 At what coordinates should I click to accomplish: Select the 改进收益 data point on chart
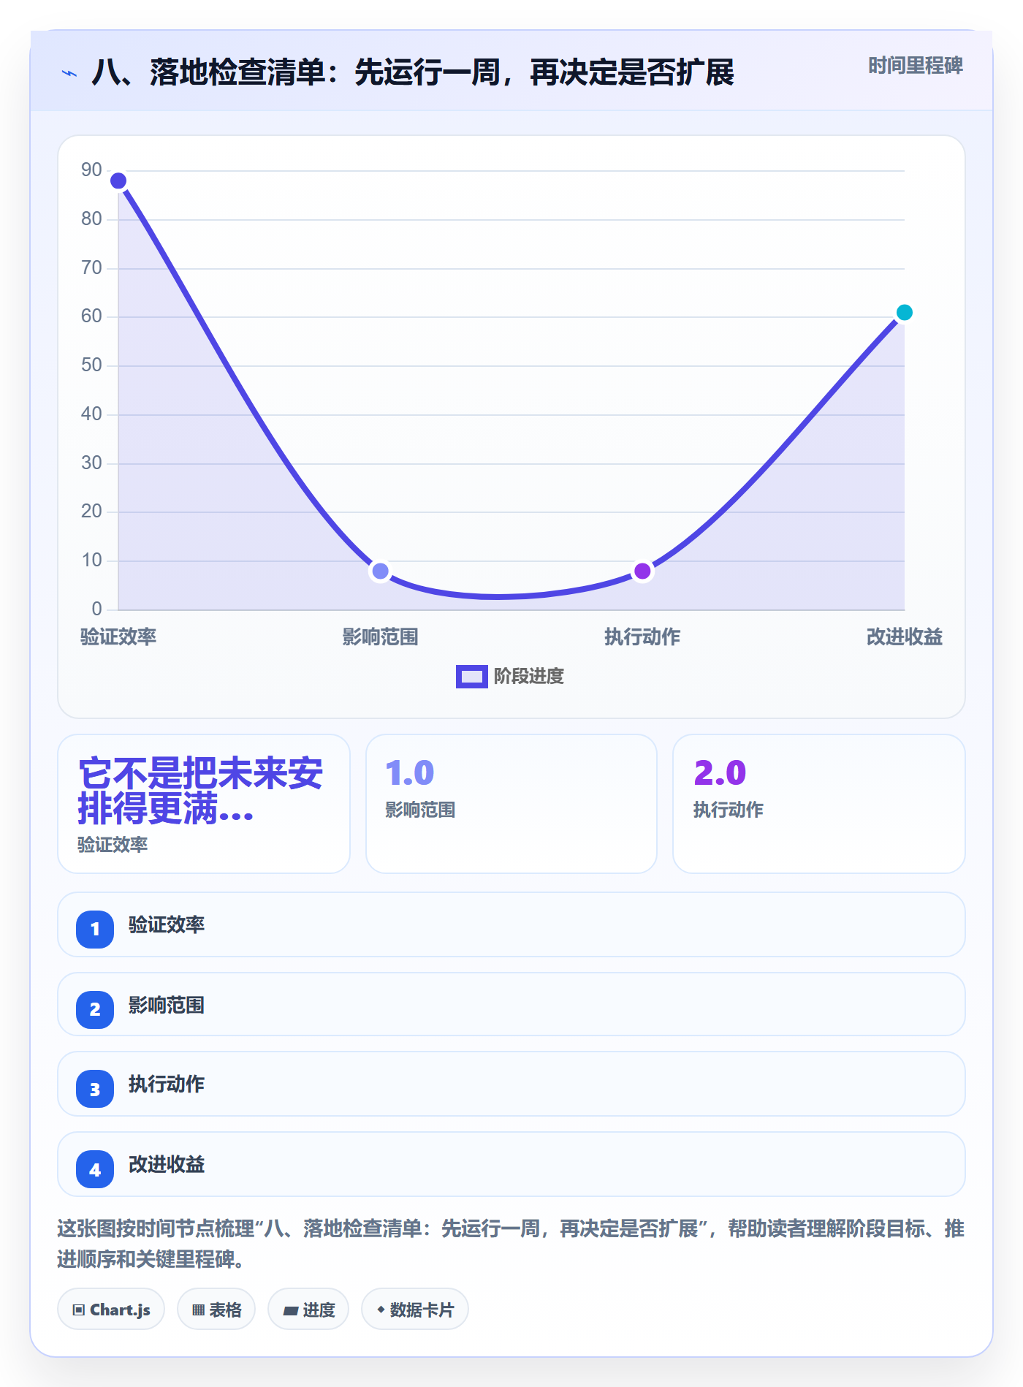[x=904, y=313]
